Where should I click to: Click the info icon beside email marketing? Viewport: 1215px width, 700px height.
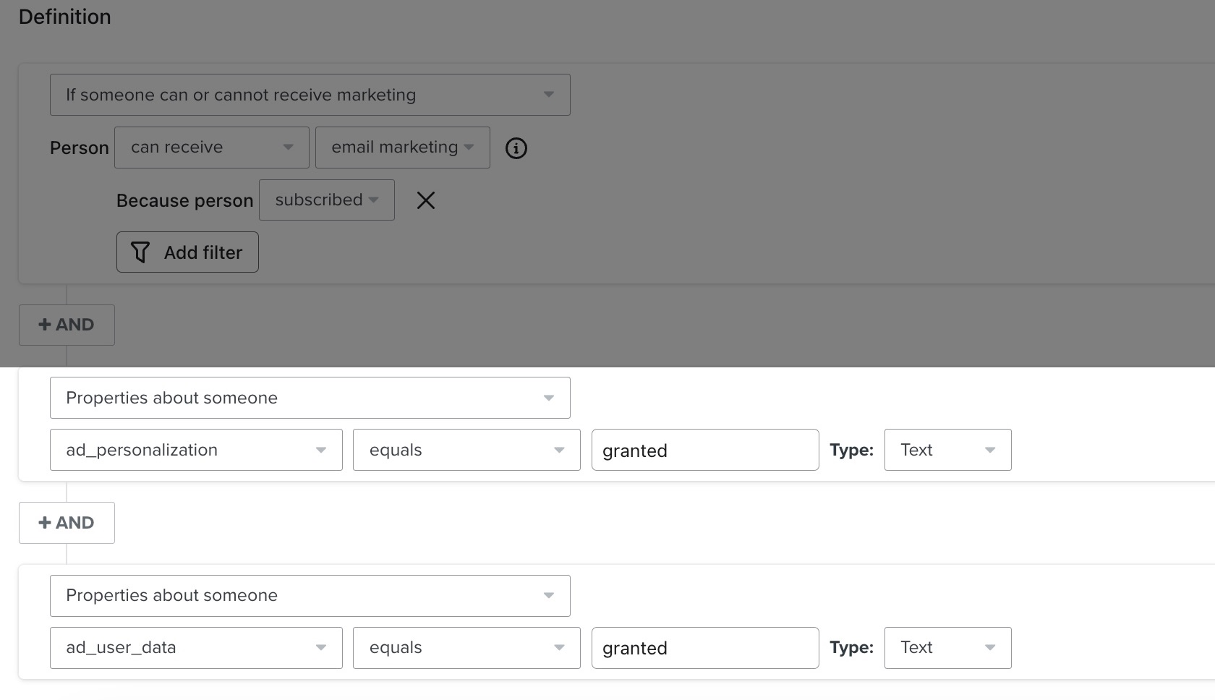pos(516,148)
